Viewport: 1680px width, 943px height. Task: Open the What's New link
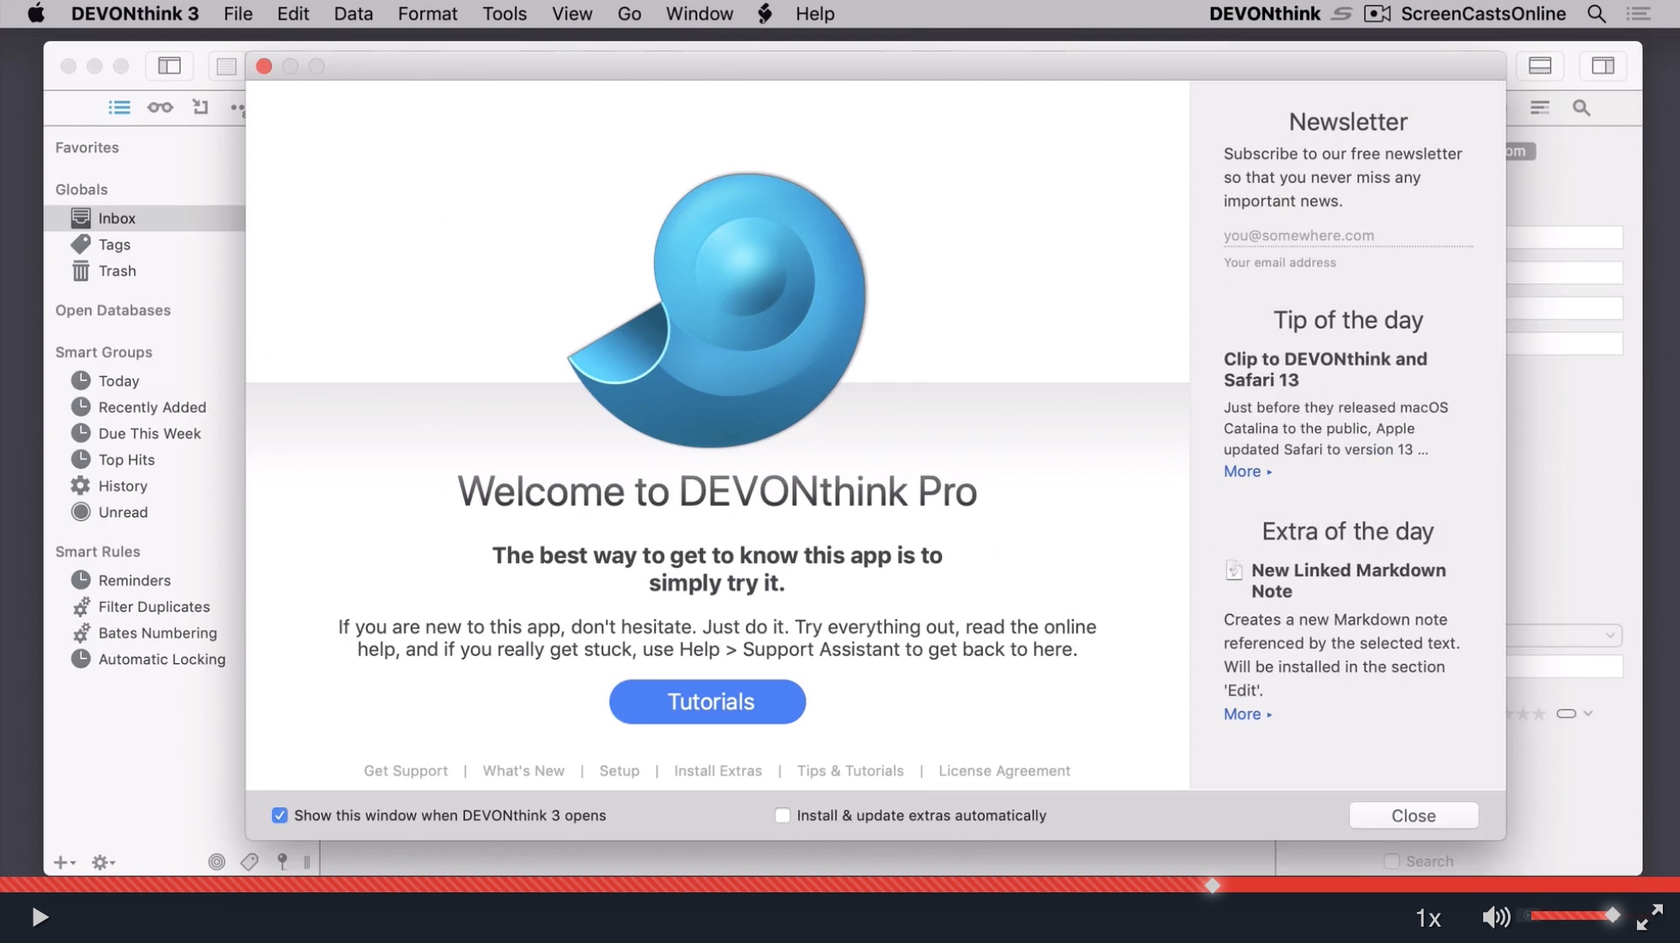click(x=523, y=770)
